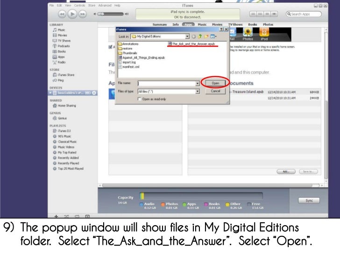Click the Search Apps field
This screenshot has height=255, width=340.
coord(304,14)
